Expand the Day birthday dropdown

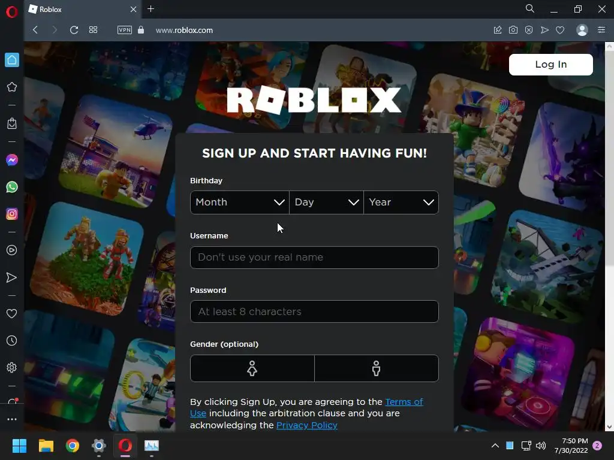click(326, 202)
